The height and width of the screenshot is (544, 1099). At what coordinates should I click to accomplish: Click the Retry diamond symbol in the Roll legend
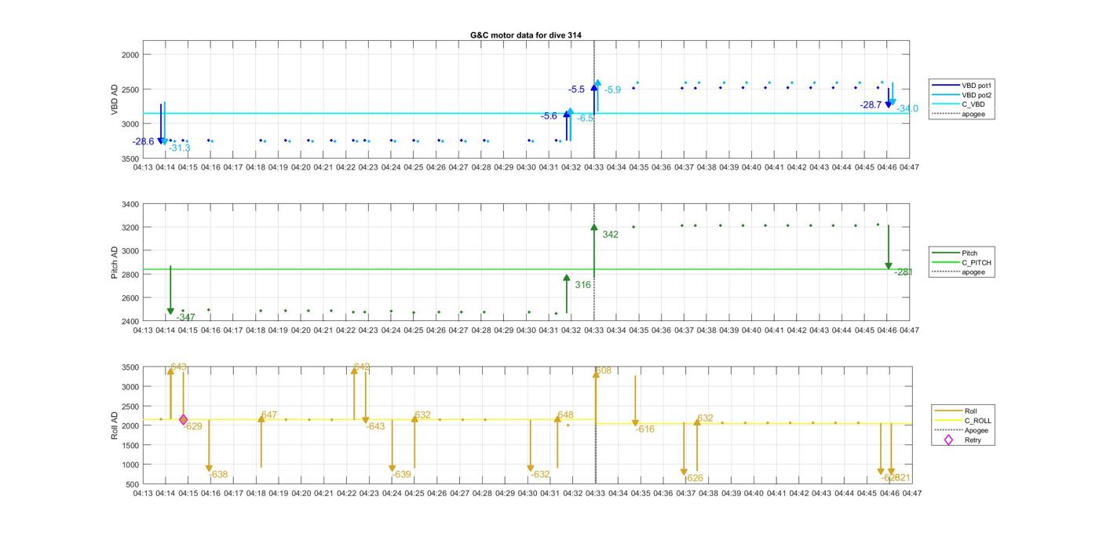point(948,440)
